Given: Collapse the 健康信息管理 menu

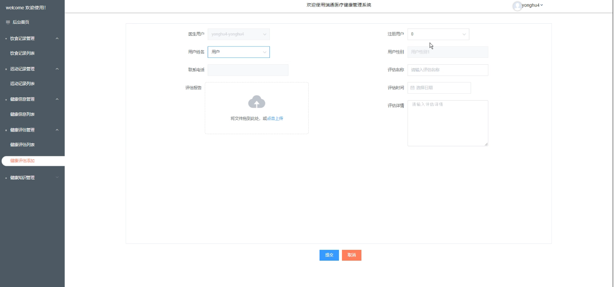Looking at the screenshot, I should click(32, 99).
